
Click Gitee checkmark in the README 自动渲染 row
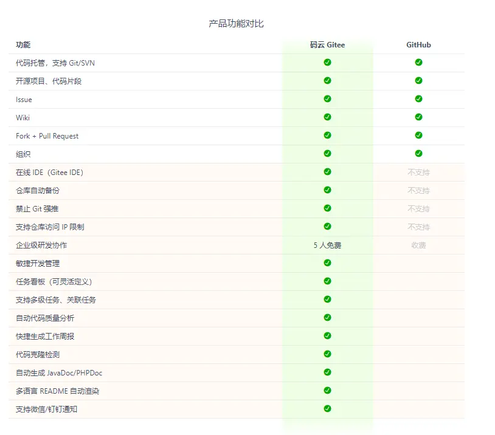327,391
